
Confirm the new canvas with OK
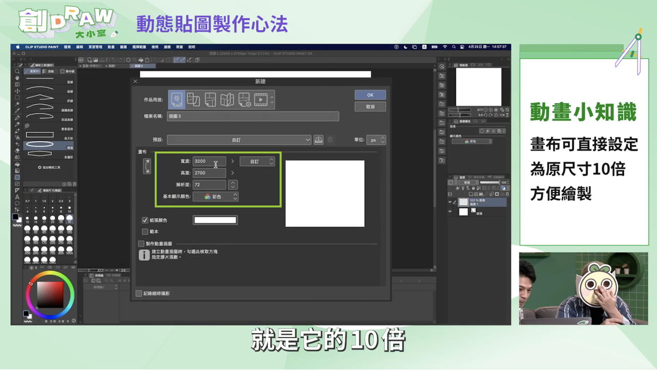click(370, 95)
